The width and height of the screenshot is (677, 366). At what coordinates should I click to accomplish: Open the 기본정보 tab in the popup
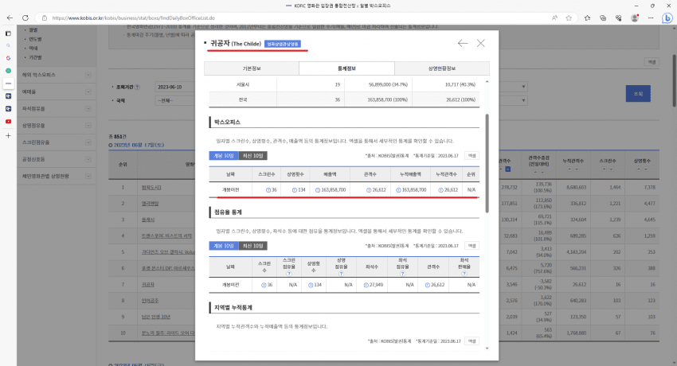[x=252, y=68]
